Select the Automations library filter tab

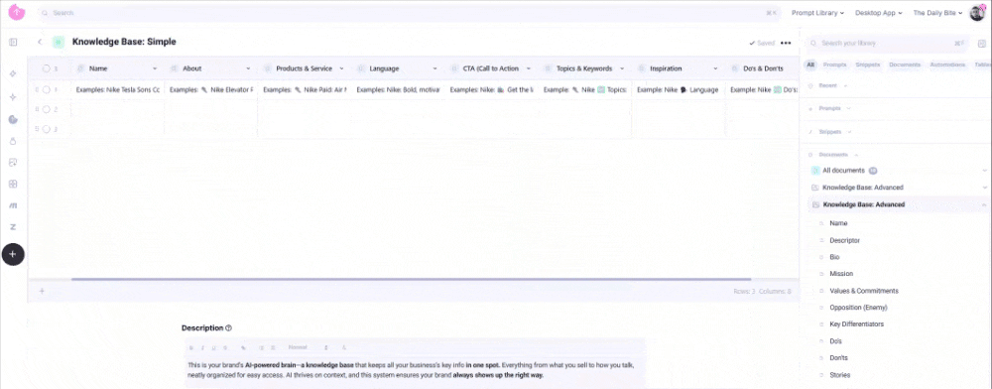(947, 65)
